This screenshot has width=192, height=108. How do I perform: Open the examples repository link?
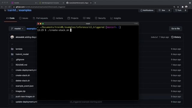point(25,10)
